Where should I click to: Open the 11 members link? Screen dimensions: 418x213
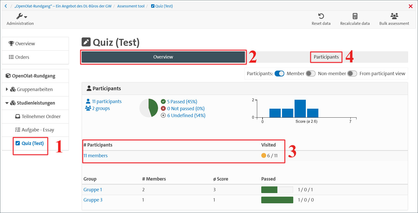(x=96, y=156)
